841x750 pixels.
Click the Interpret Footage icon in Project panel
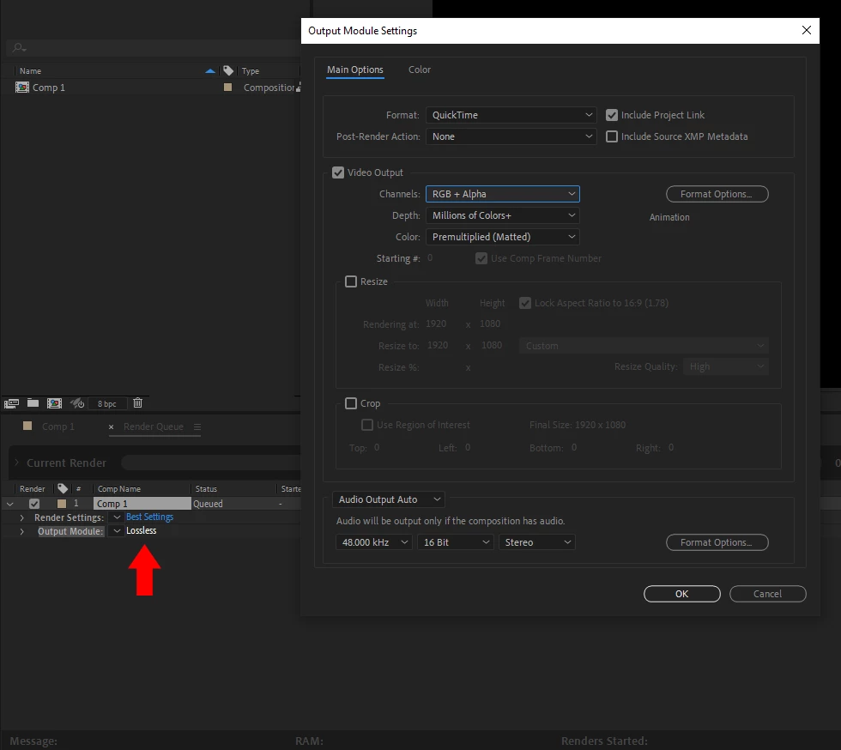tap(11, 403)
